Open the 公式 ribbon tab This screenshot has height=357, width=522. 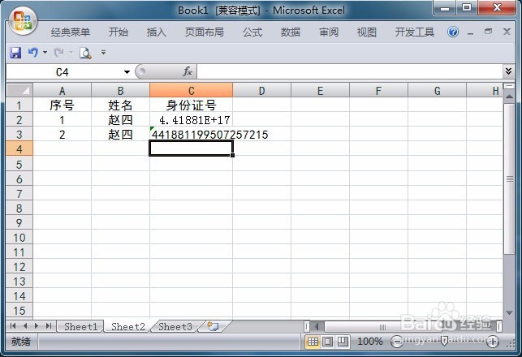click(252, 32)
